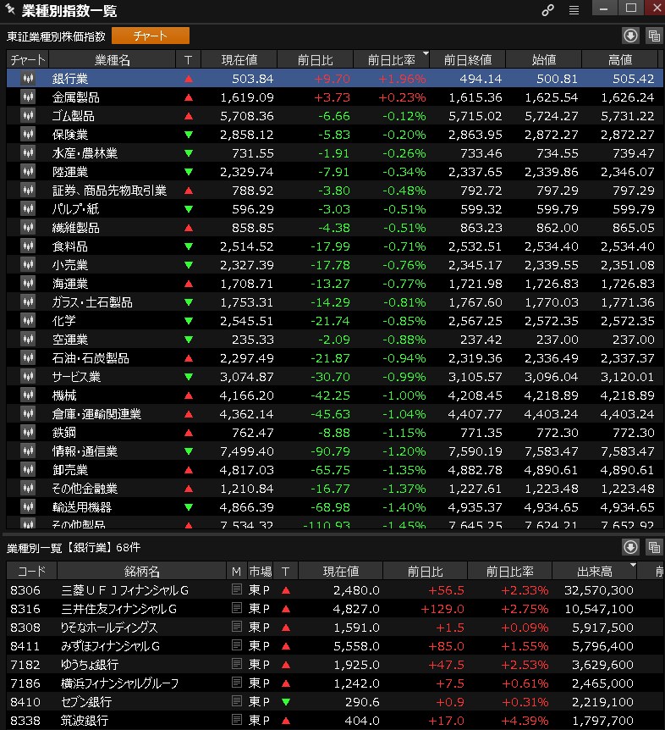Sort lower table by 現在値 header
This screenshot has width=665, height=730.
[x=341, y=572]
